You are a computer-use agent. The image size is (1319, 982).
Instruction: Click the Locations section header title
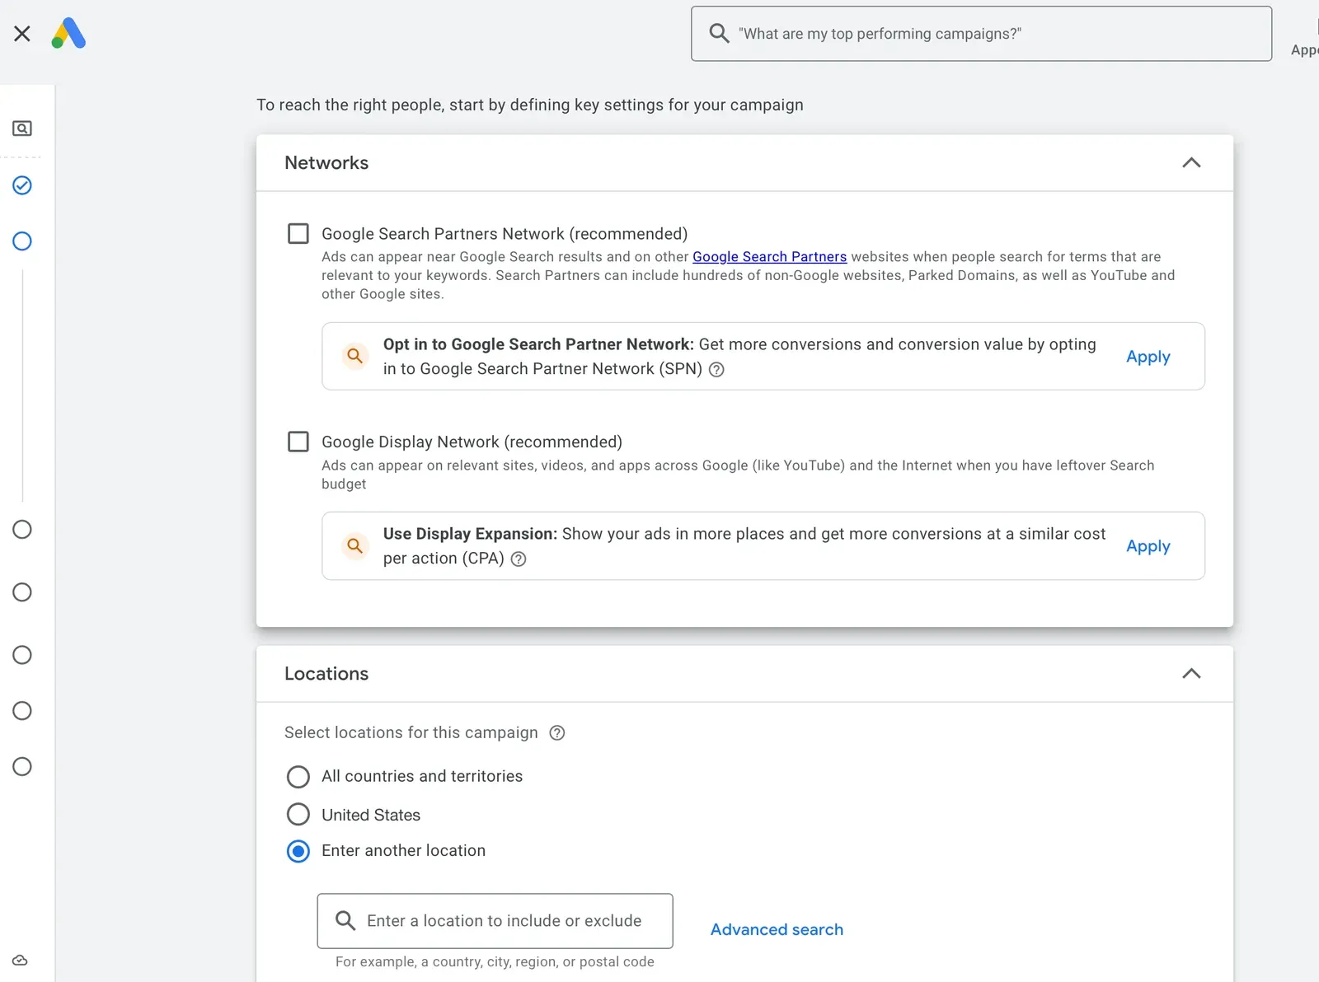pyautogui.click(x=326, y=674)
